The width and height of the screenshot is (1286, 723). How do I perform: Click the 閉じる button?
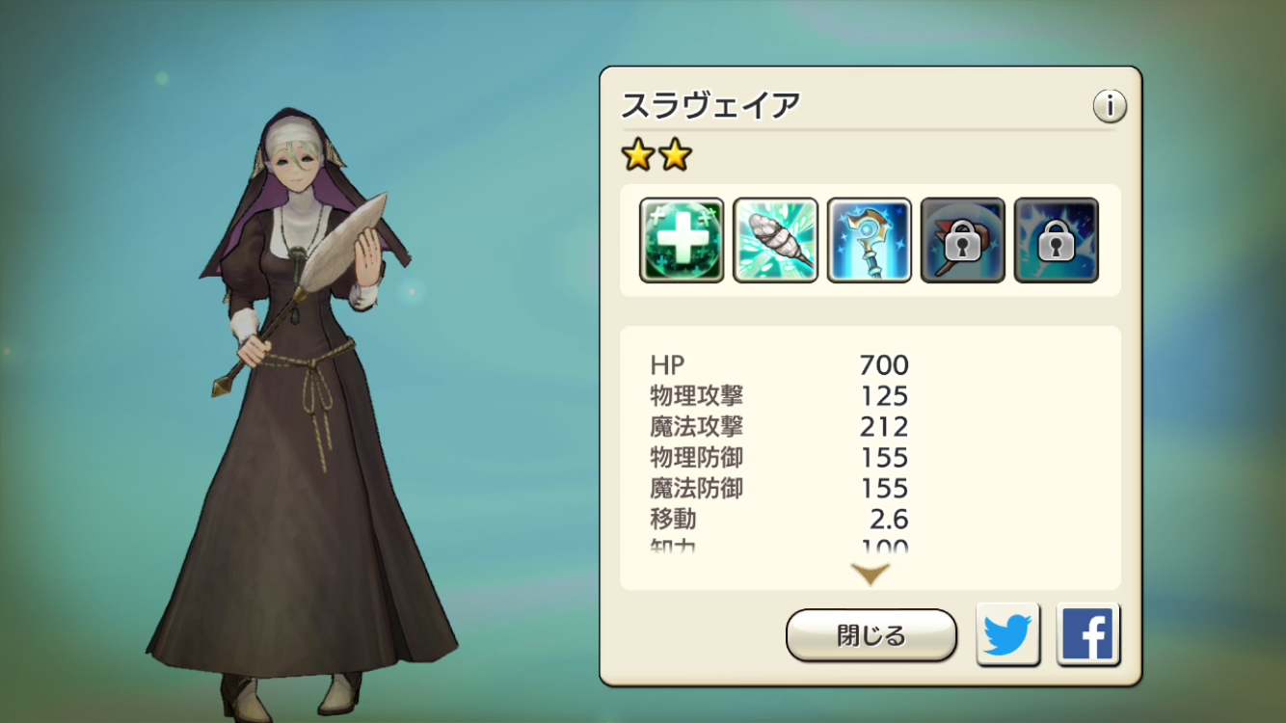[x=871, y=635]
